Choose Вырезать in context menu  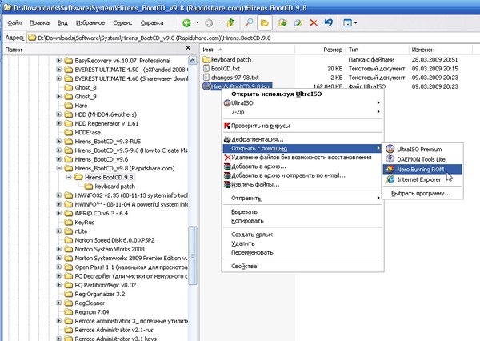(302, 211)
